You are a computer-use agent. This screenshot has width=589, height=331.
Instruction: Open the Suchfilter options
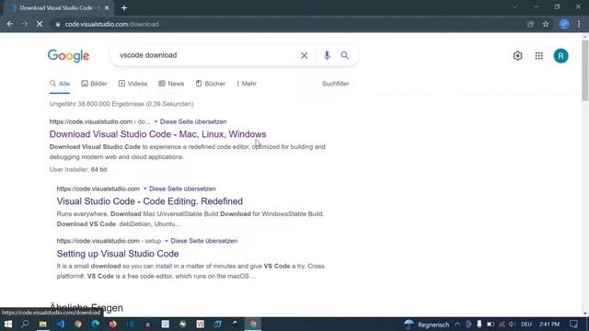click(x=335, y=84)
